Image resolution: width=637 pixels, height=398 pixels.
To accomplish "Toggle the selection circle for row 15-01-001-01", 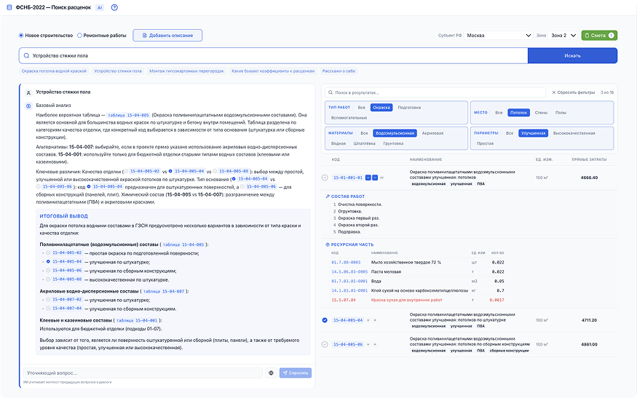I will pyautogui.click(x=325, y=178).
